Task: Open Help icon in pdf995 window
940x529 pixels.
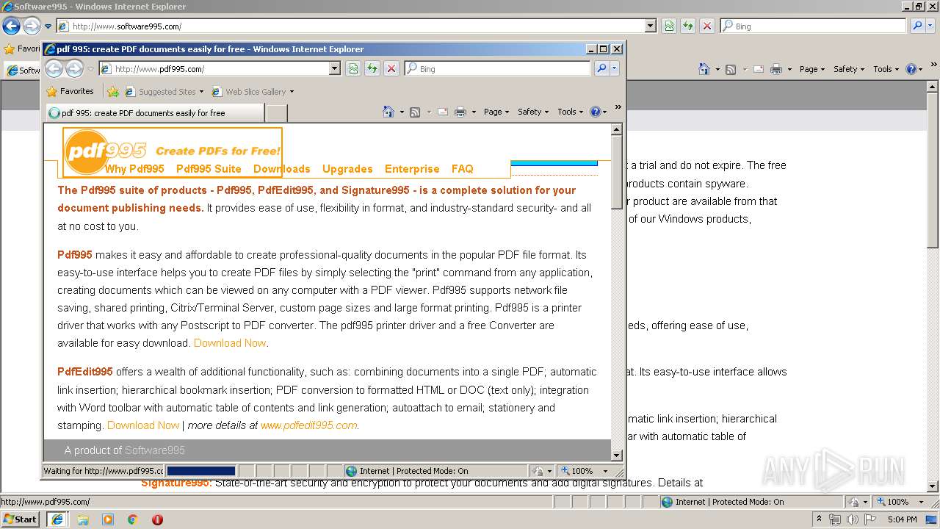Action: point(596,112)
